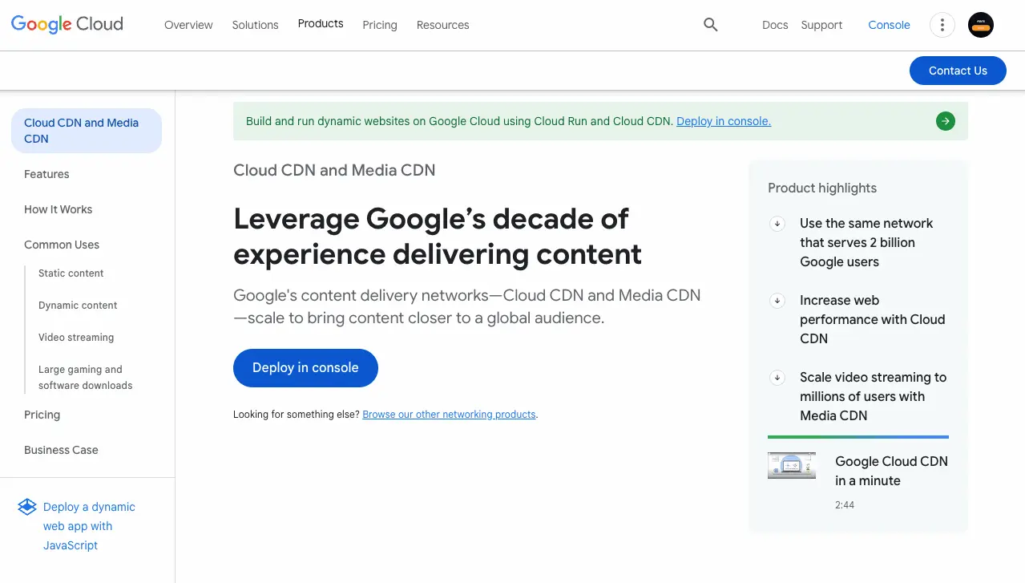Select Video streaming in sidebar
1025x583 pixels.
(76, 338)
